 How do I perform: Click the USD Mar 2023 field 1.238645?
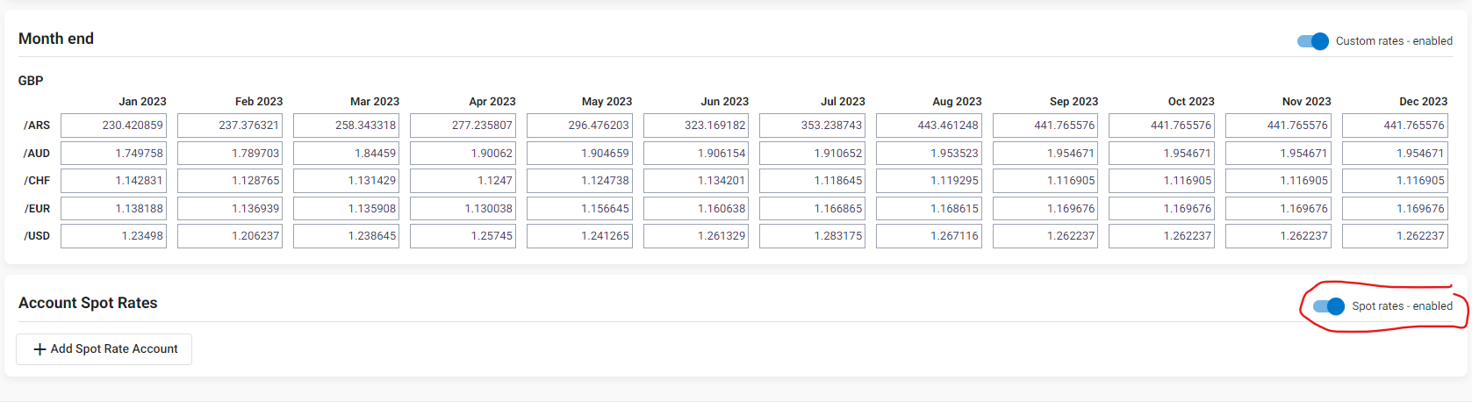347,236
